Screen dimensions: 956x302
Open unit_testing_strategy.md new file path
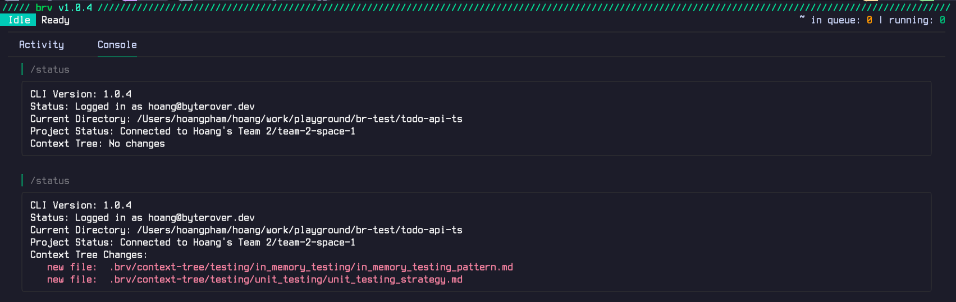click(x=286, y=280)
